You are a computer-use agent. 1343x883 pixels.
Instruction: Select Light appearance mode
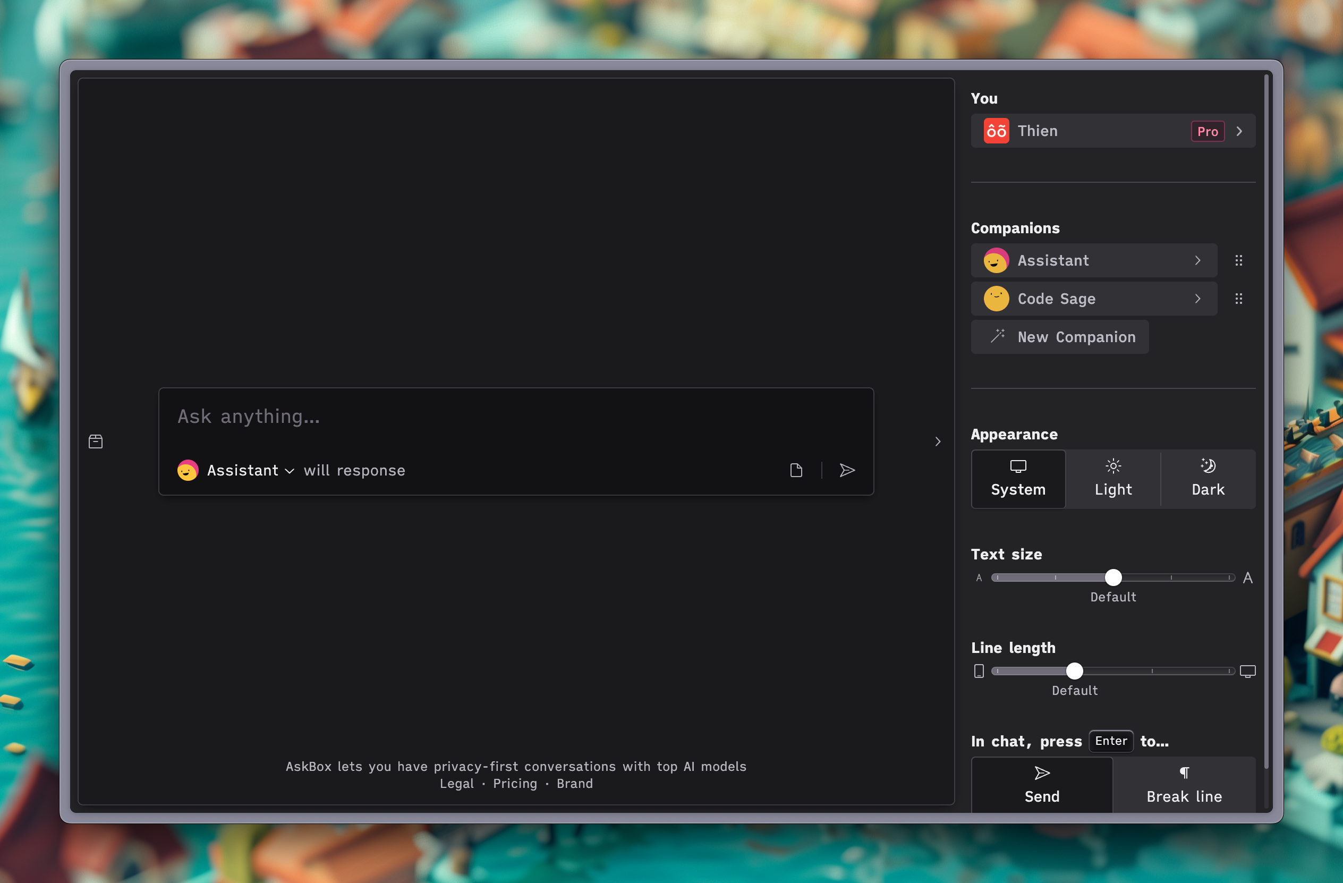[x=1113, y=479]
